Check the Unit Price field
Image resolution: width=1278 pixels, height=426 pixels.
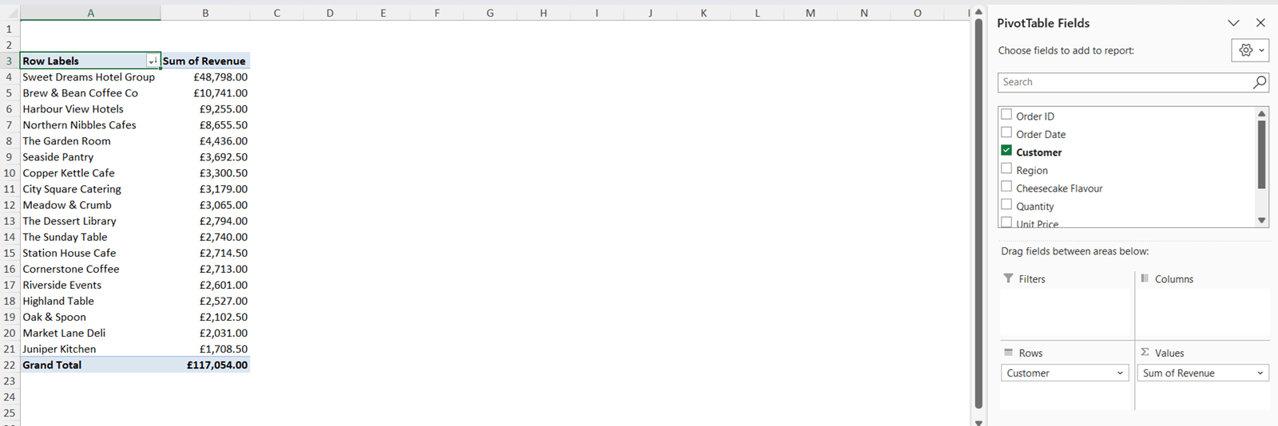1006,223
